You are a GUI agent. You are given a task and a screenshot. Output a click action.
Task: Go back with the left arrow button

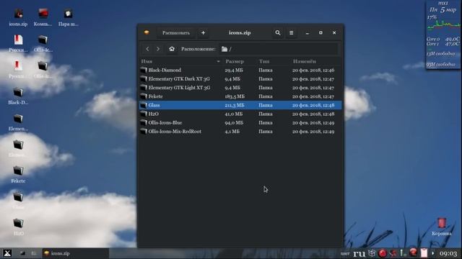click(147, 49)
